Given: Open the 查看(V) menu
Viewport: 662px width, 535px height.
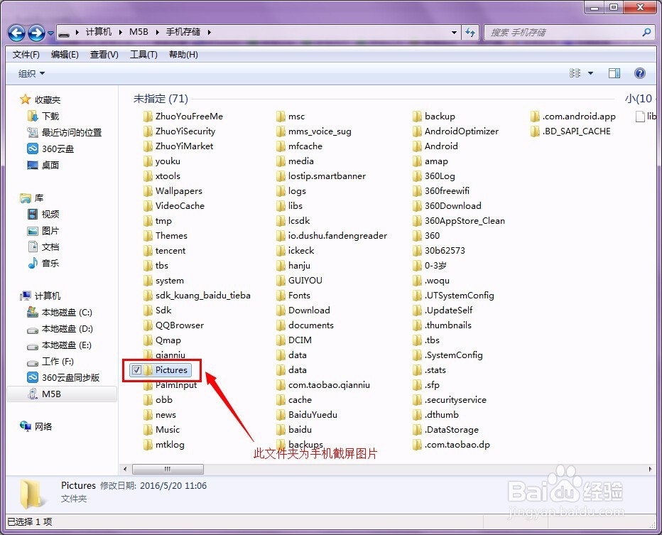Looking at the screenshot, I should tap(104, 55).
